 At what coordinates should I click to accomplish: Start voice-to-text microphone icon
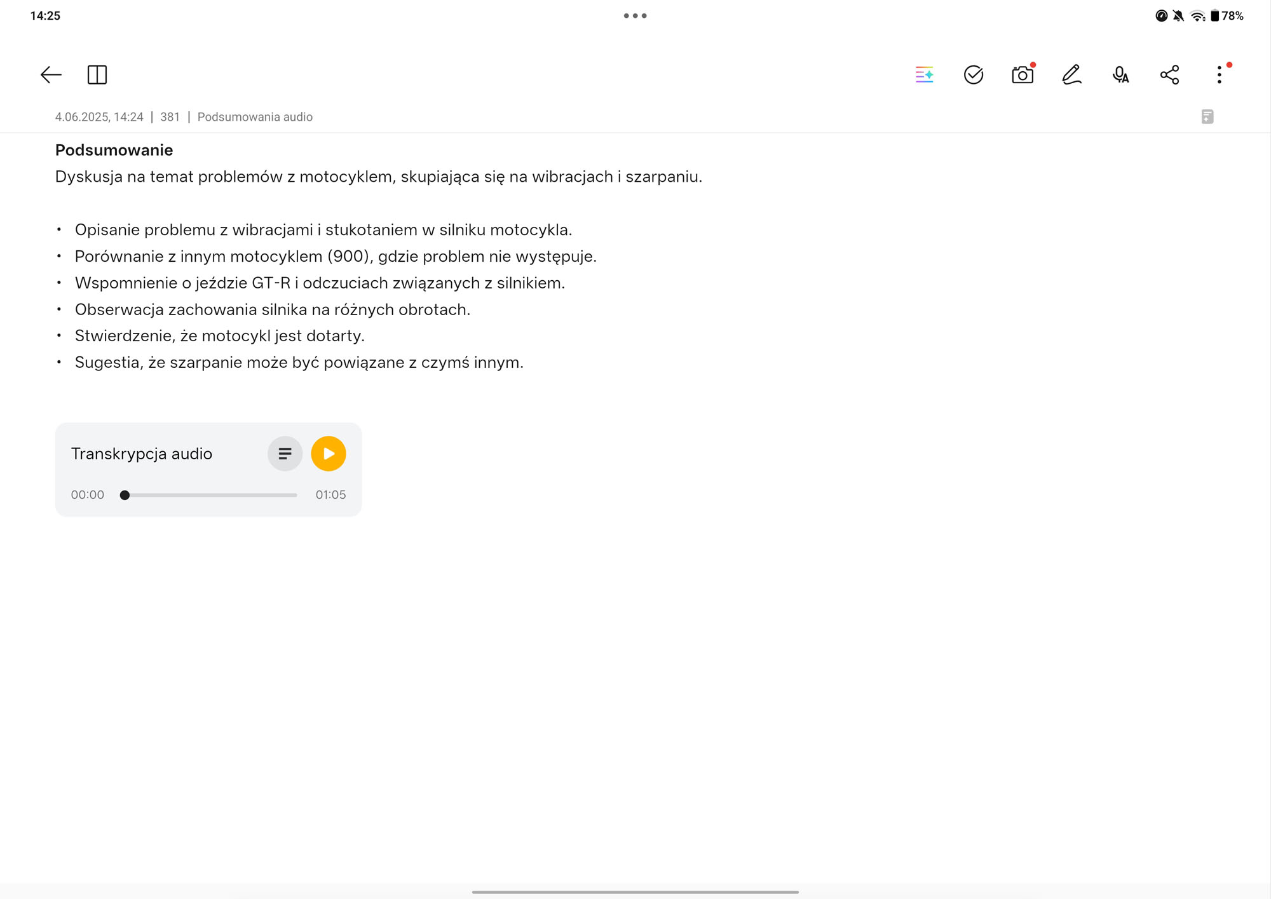(1120, 75)
